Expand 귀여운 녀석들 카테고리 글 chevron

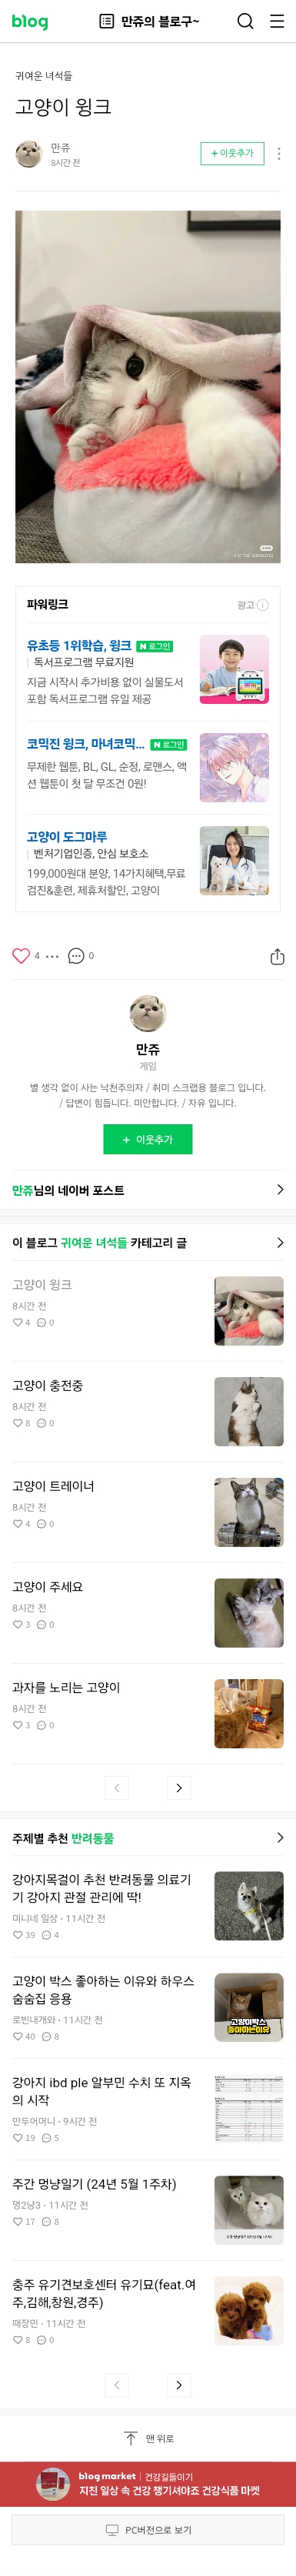[280, 1242]
